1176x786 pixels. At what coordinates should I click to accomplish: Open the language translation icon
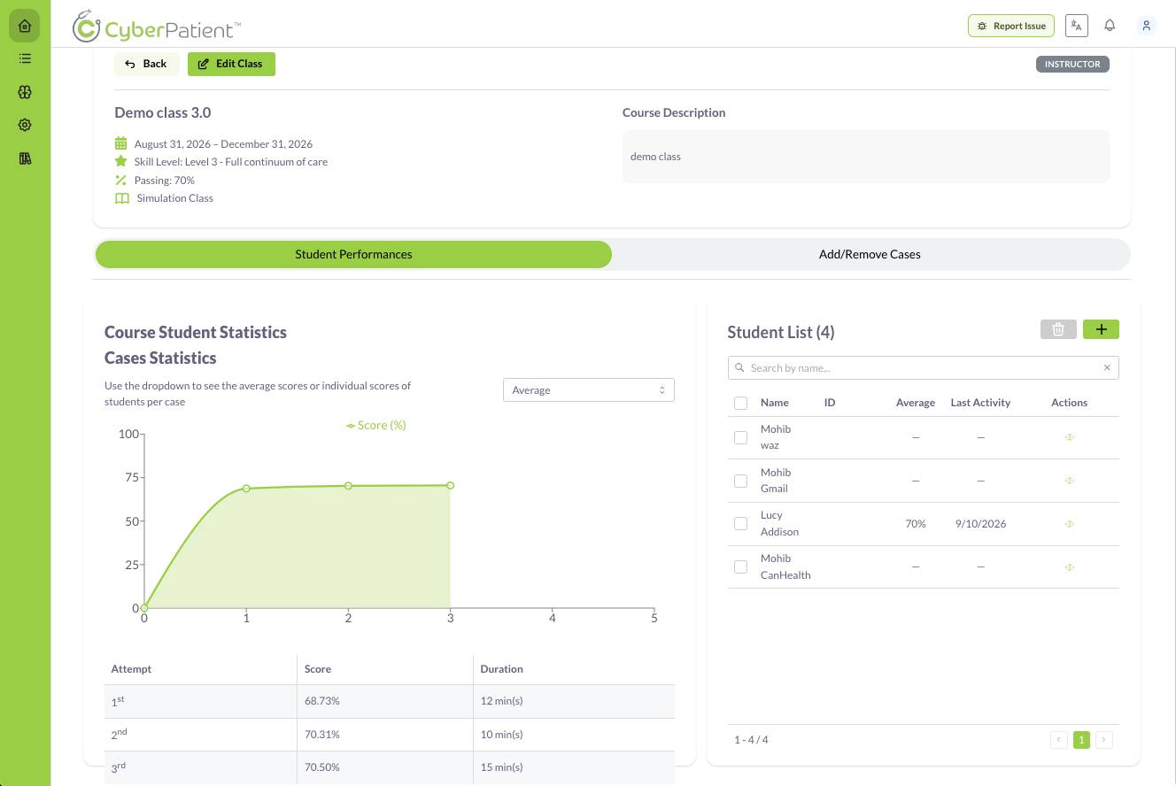click(x=1076, y=26)
